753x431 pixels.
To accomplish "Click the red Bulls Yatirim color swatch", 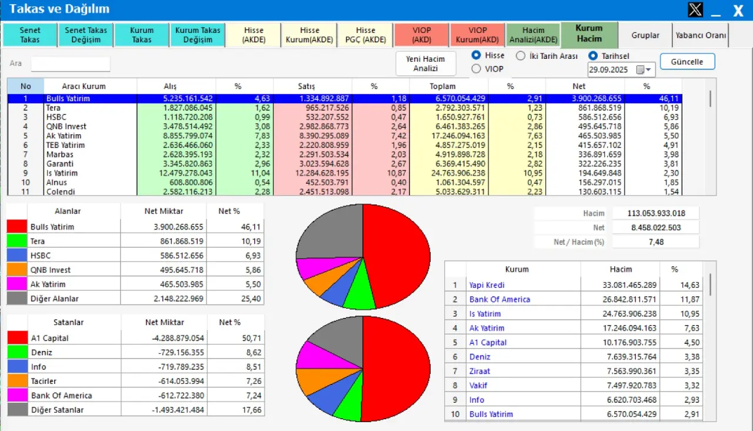I will point(17,227).
